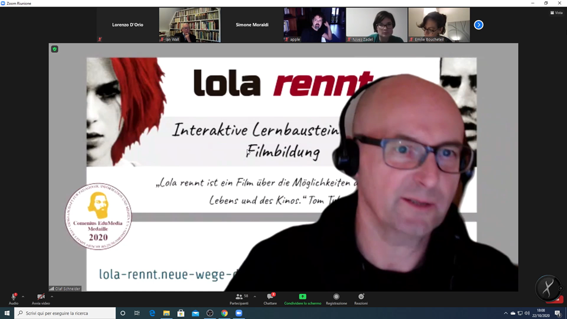The height and width of the screenshot is (319, 567).
Task: Open Mail app from taskbar
Action: point(195,313)
